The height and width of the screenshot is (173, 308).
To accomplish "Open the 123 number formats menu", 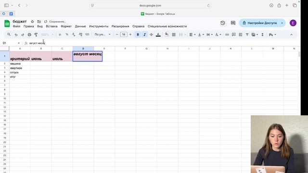I will click(87, 35).
